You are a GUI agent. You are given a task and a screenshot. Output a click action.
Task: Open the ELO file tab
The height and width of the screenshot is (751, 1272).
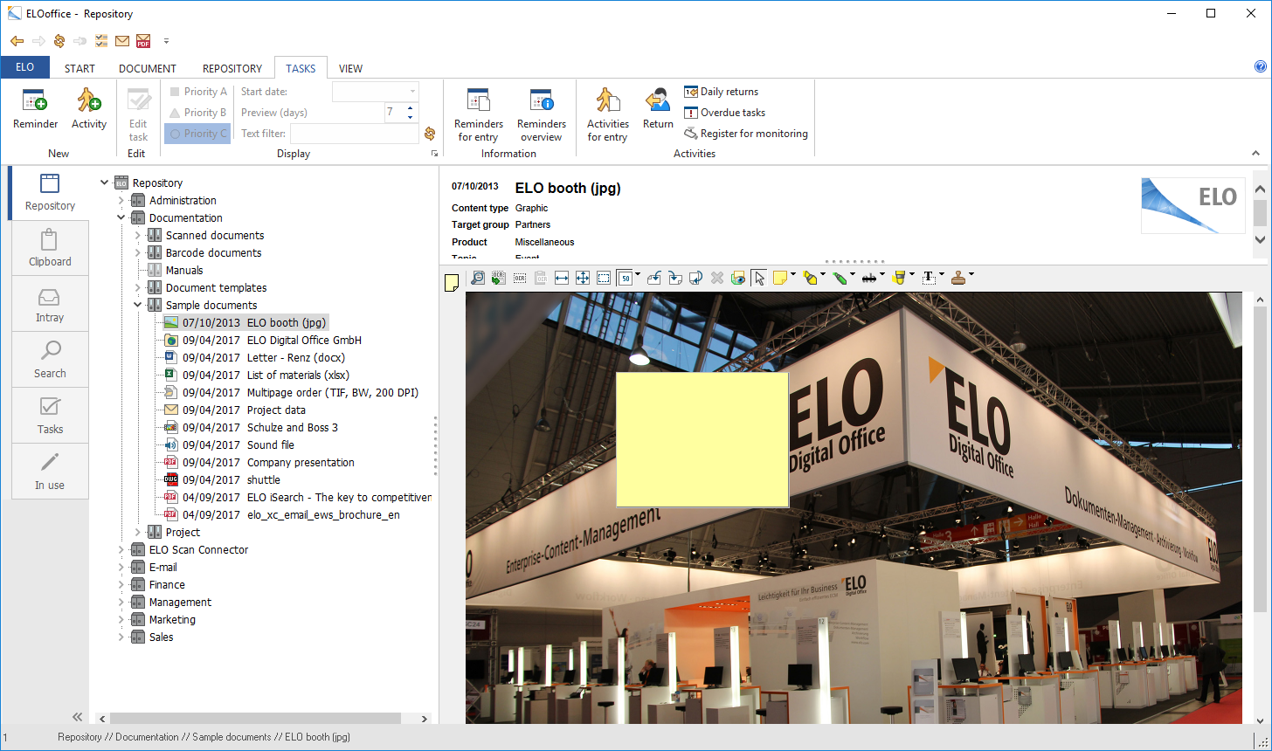24,67
